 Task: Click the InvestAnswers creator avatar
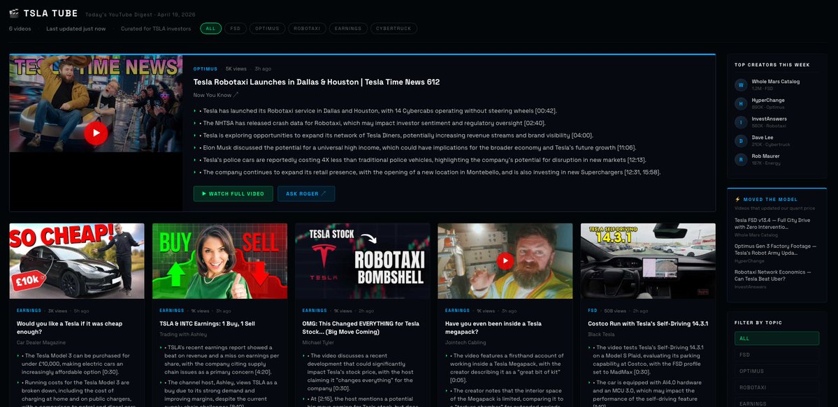(x=741, y=121)
